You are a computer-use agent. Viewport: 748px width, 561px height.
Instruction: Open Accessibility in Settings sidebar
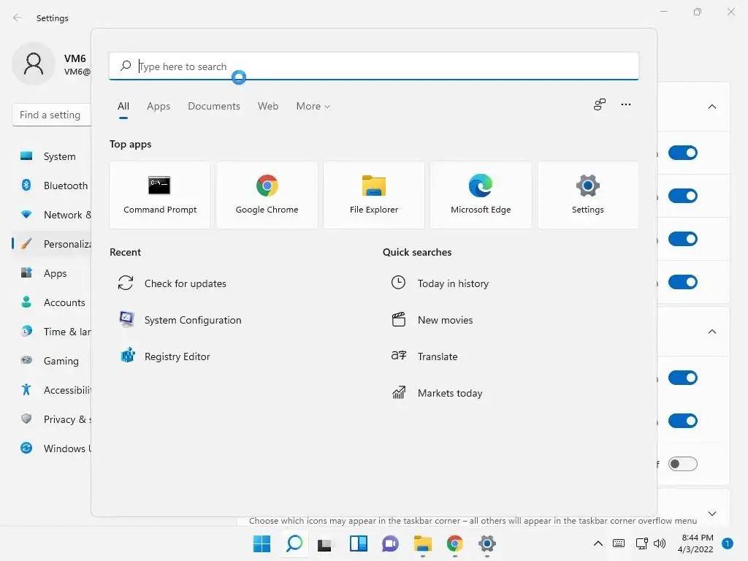[52, 390]
